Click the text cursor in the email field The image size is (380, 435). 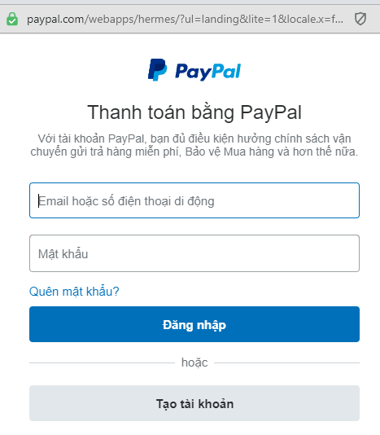39,200
